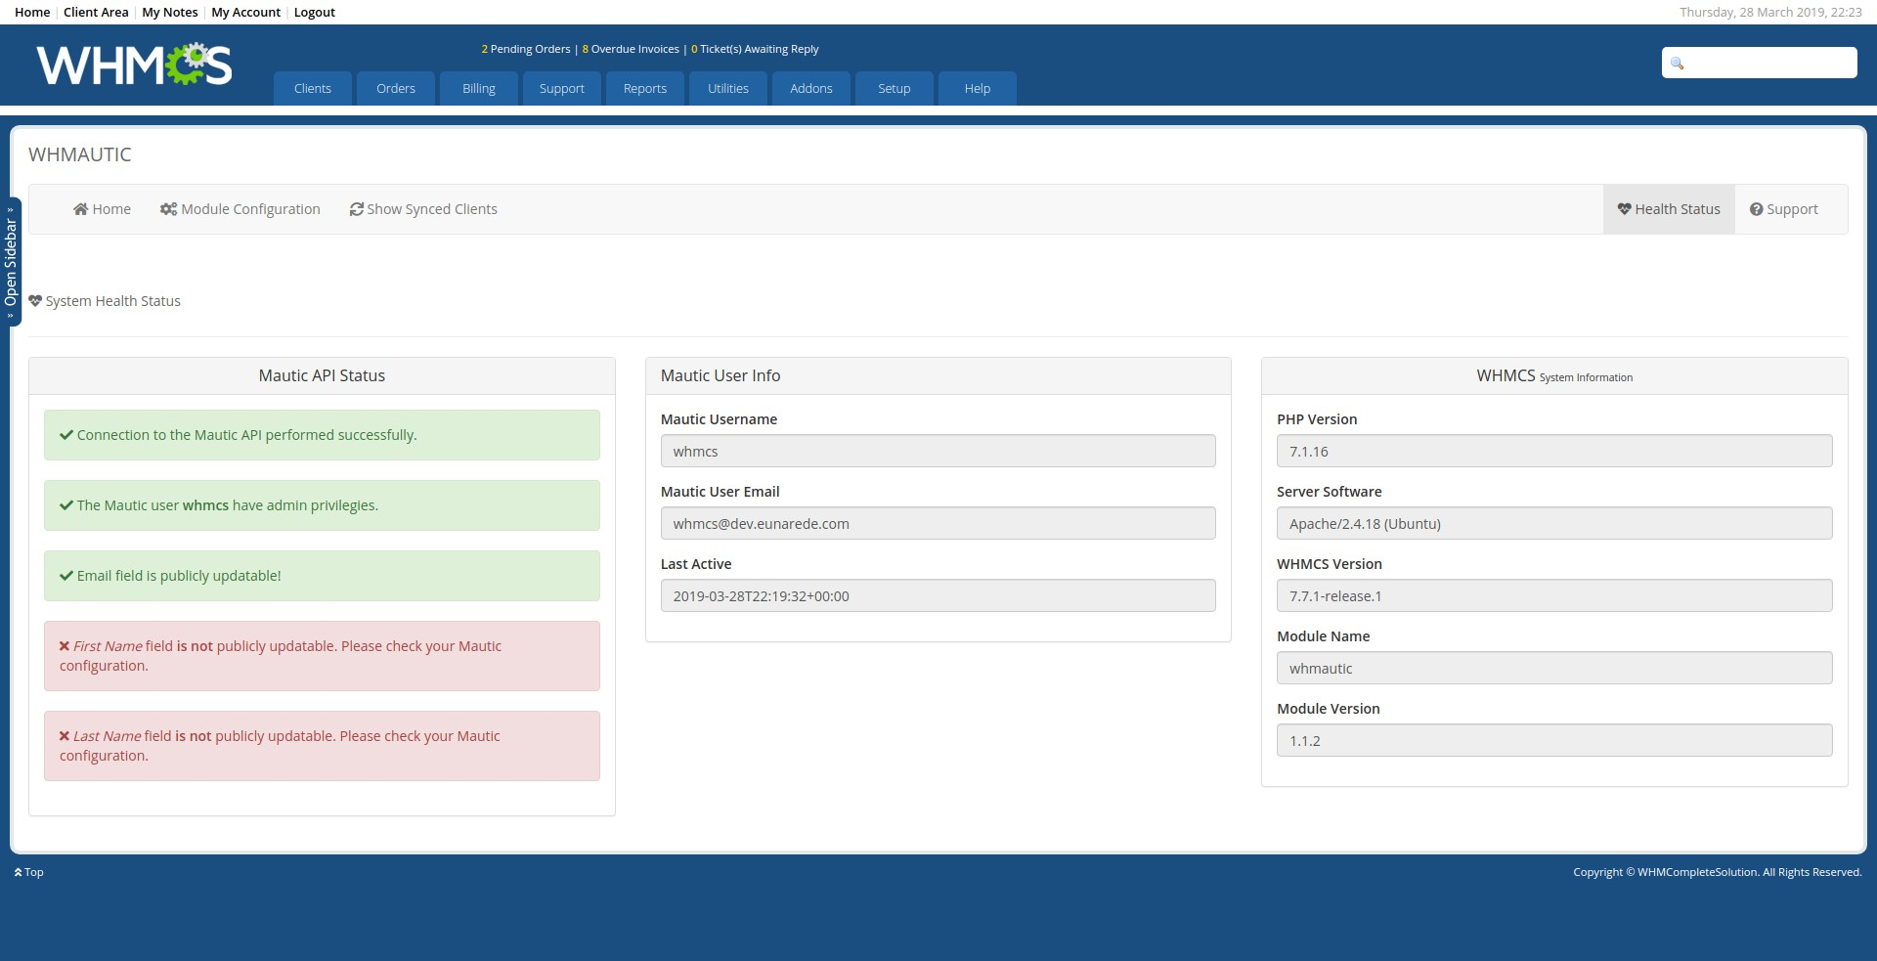This screenshot has width=1877, height=961.
Task: Click the Mautic User Email field
Action: (x=938, y=523)
